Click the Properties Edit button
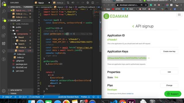 point(169,72)
